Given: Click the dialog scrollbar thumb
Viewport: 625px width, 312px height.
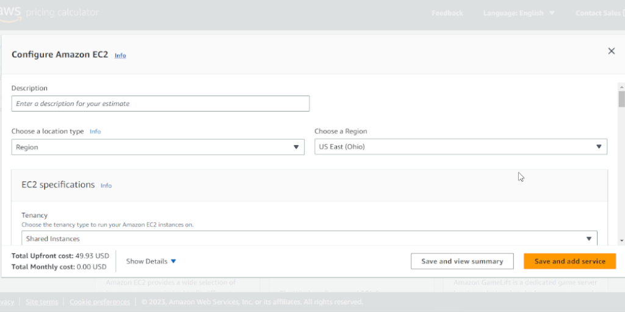Looking at the screenshot, I should [x=621, y=99].
